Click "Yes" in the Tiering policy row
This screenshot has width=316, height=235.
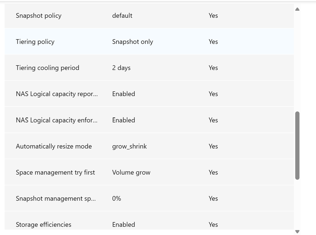pyautogui.click(x=213, y=42)
